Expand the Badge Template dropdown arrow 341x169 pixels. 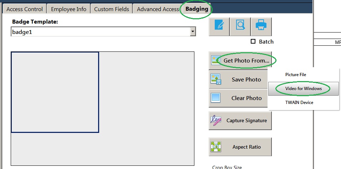click(193, 32)
